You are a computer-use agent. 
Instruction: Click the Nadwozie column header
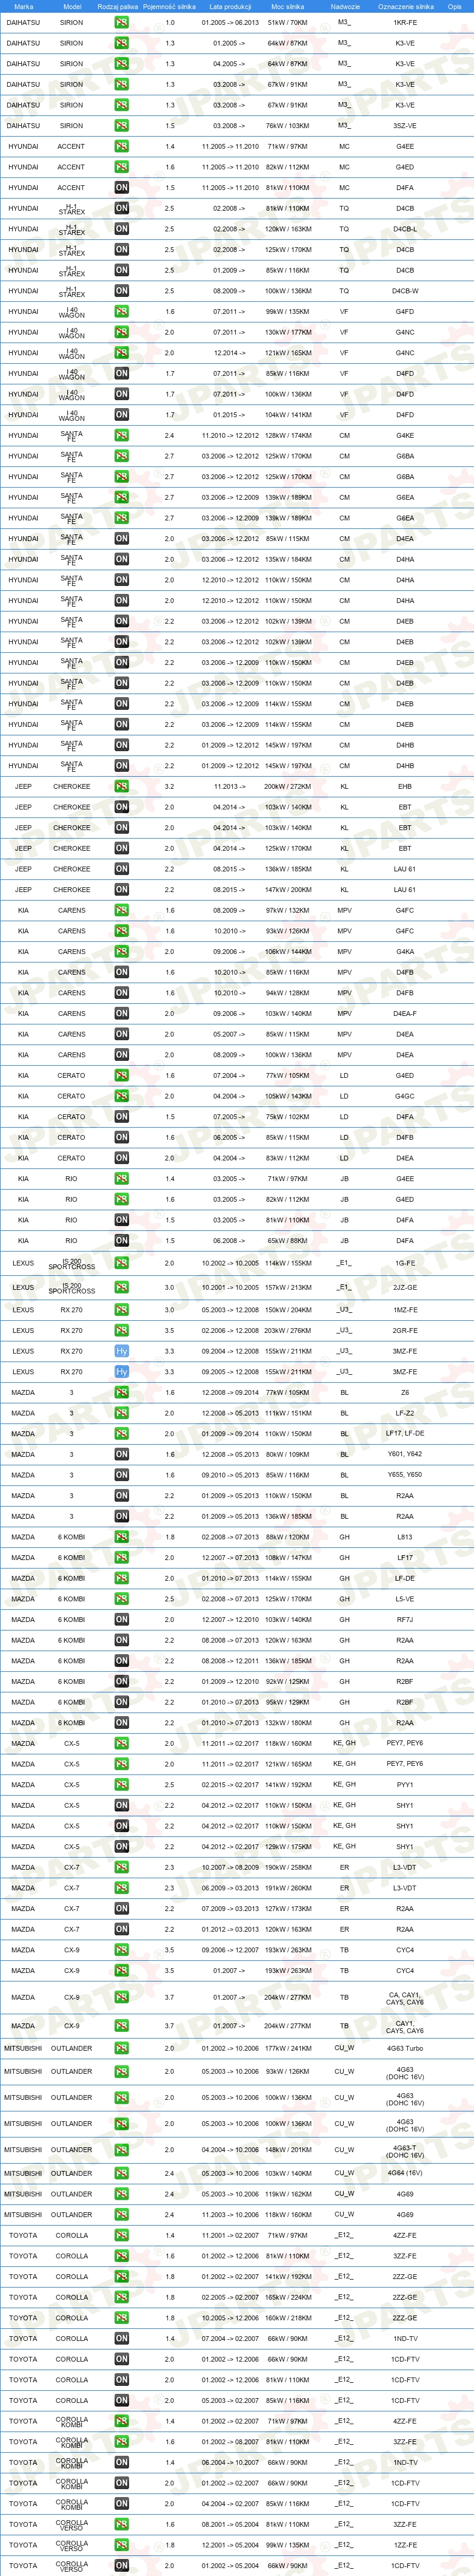[x=344, y=6]
